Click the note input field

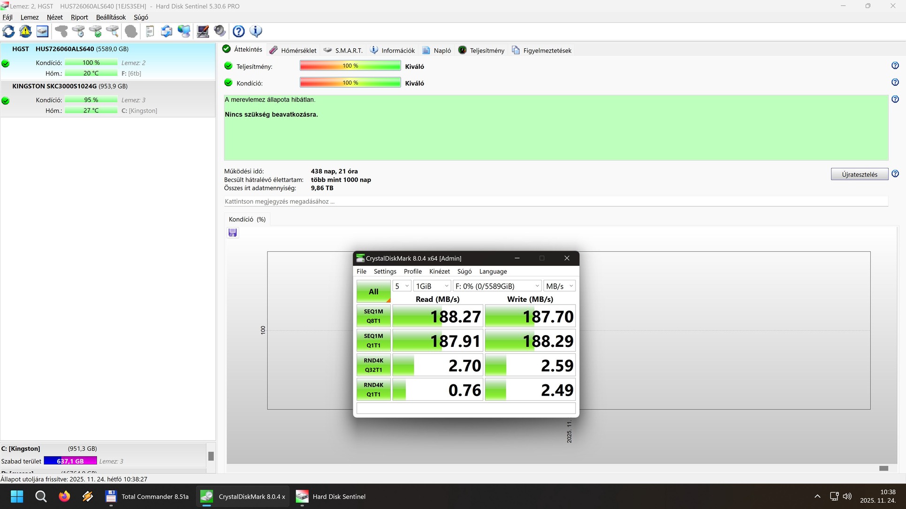coord(556,202)
